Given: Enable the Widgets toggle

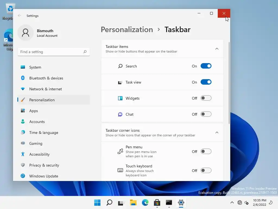Looking at the screenshot, I should click(206, 98).
